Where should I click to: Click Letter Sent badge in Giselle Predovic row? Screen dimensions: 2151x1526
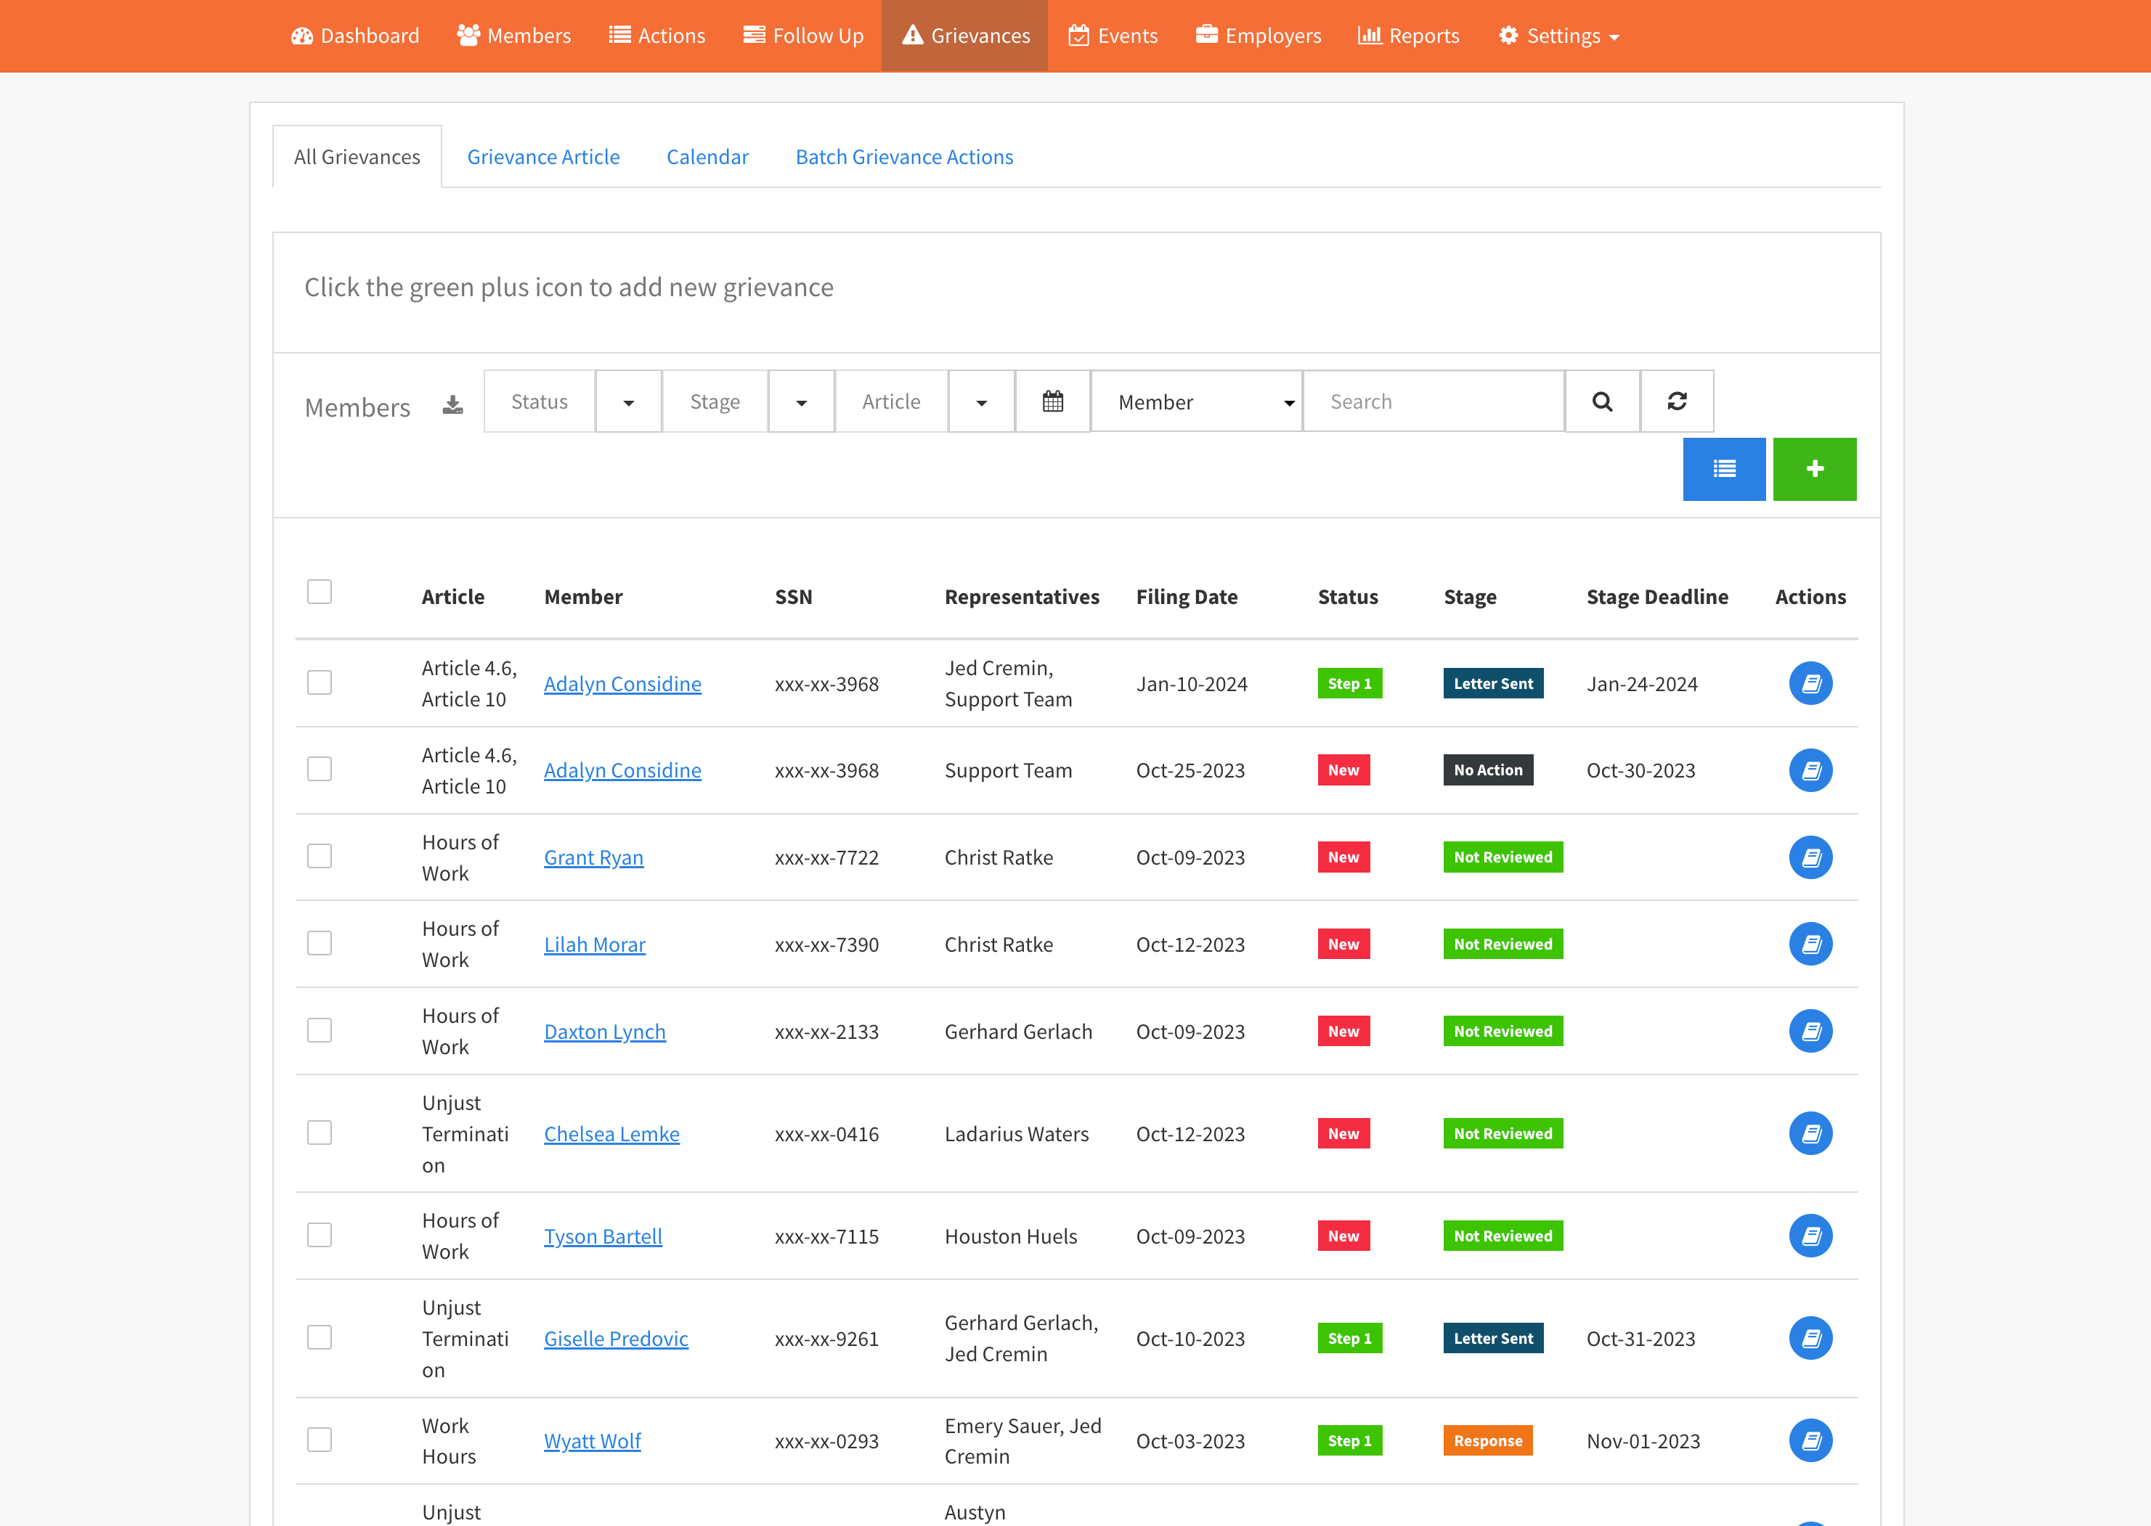(1493, 1338)
